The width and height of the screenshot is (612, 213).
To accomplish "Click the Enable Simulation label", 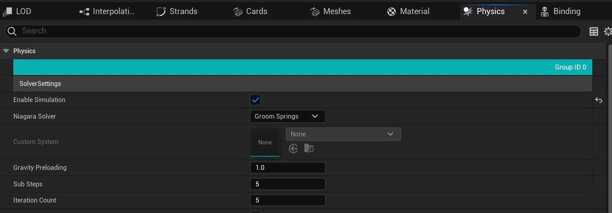I will pos(39,100).
